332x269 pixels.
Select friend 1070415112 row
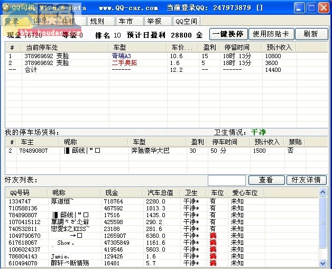click(162, 222)
